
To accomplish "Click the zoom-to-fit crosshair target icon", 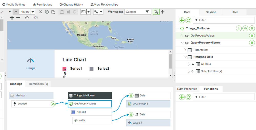I will coord(27,18).
